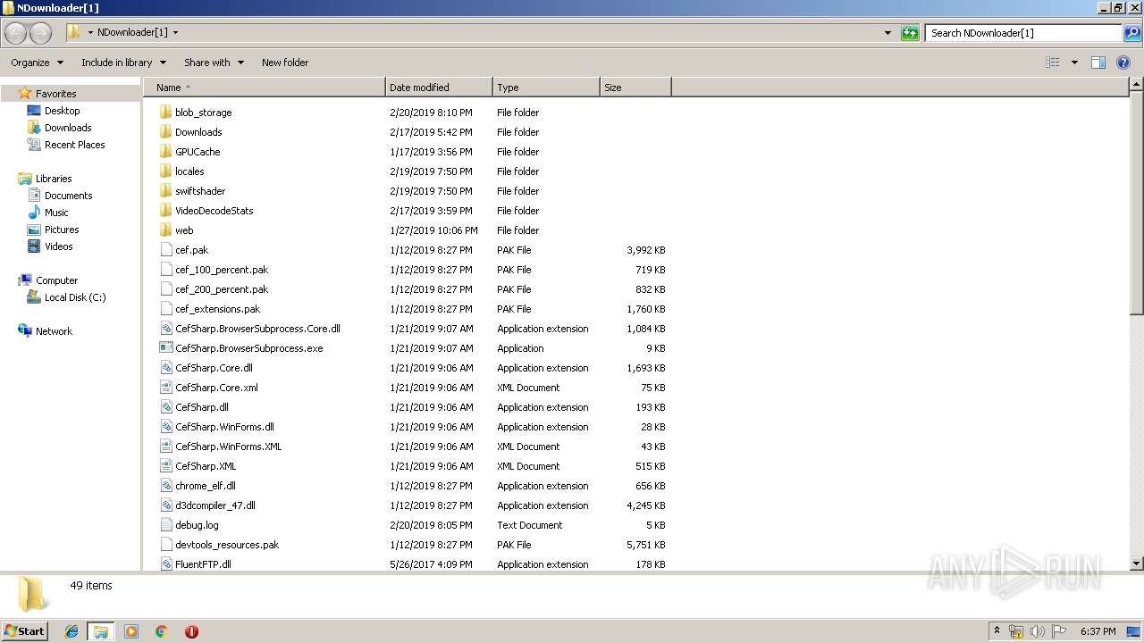Sort files by Size column

[x=635, y=88]
